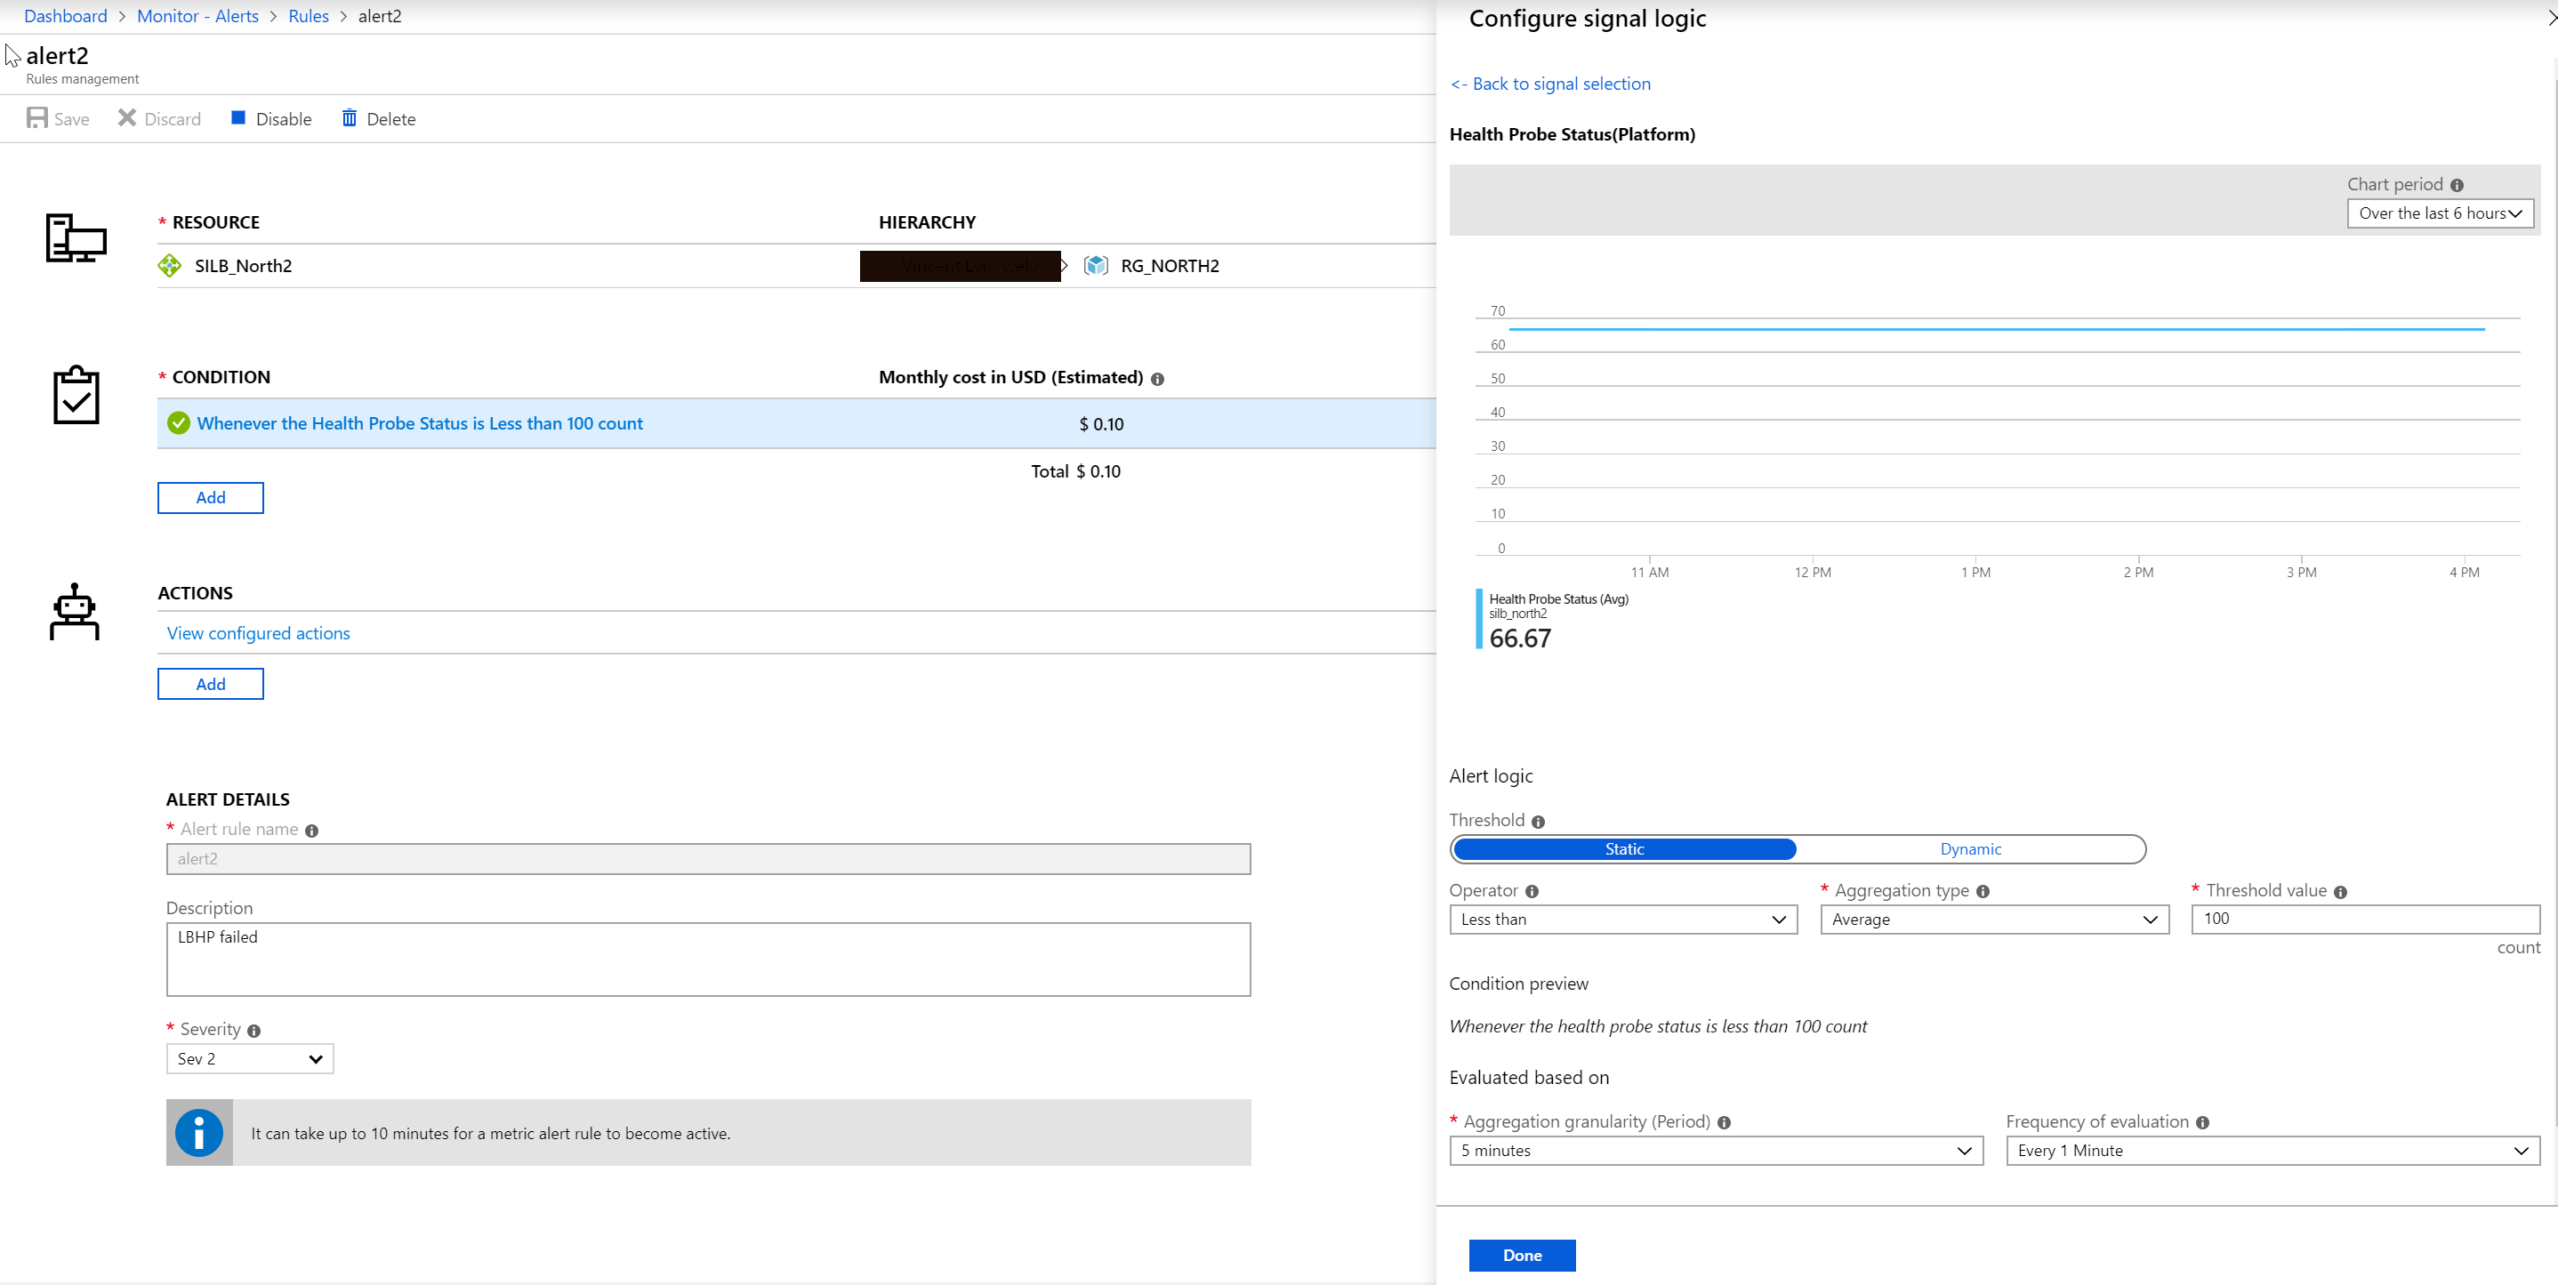Click Back to signal selection link

[1550, 84]
